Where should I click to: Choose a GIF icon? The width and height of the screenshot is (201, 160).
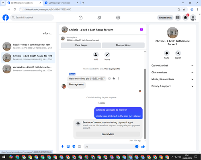[80, 147]
